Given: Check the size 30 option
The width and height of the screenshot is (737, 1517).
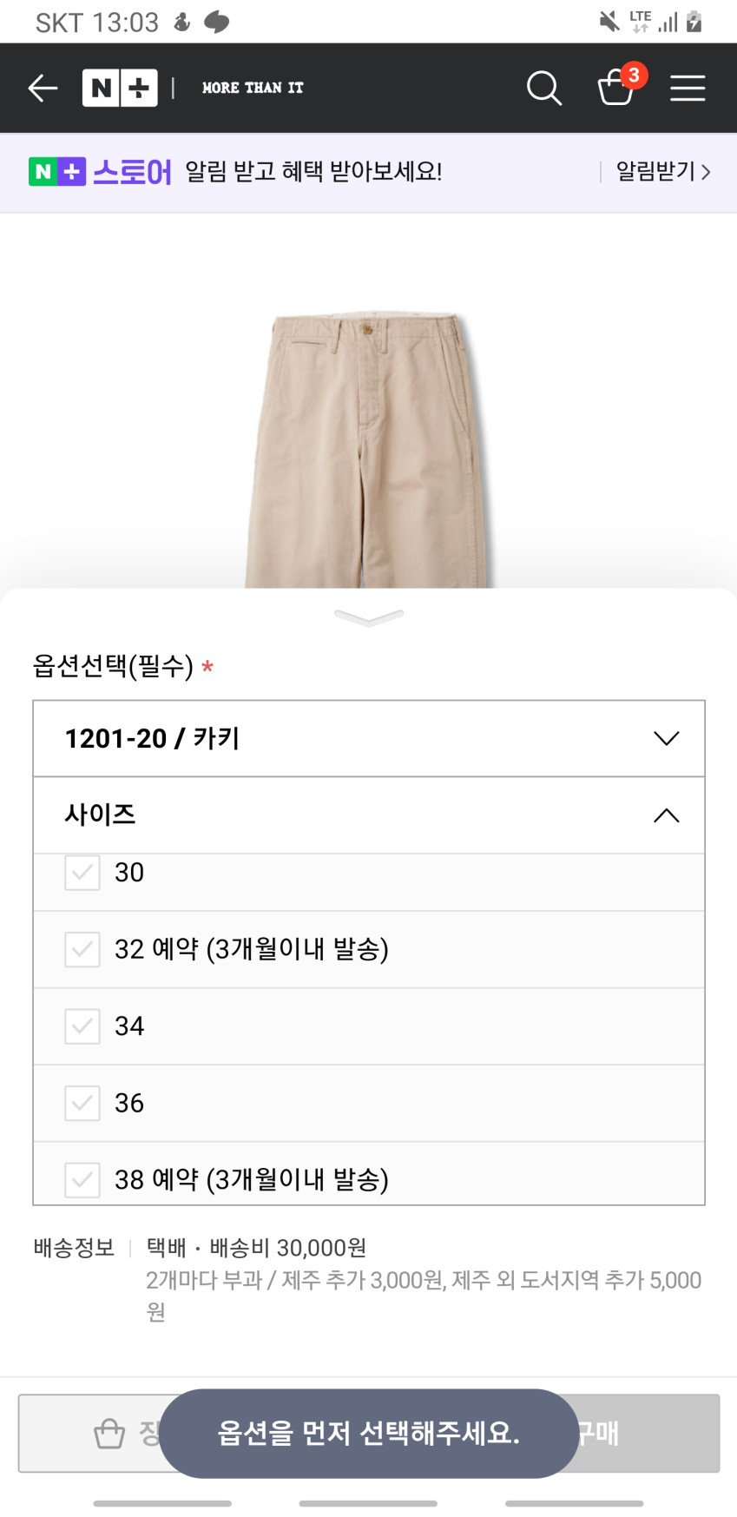Looking at the screenshot, I should click(82, 873).
